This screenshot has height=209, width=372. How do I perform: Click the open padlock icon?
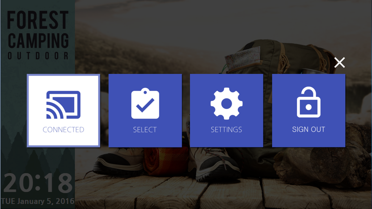(309, 102)
